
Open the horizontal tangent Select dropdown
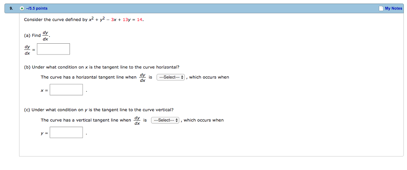[x=171, y=77]
